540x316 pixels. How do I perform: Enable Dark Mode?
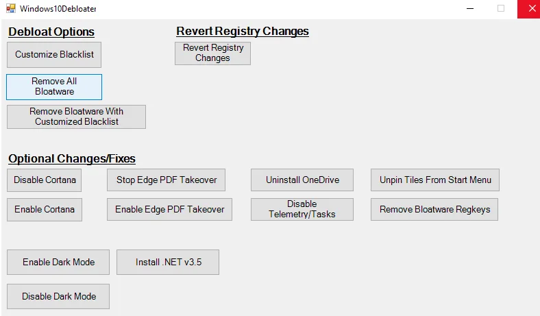pyautogui.click(x=58, y=262)
